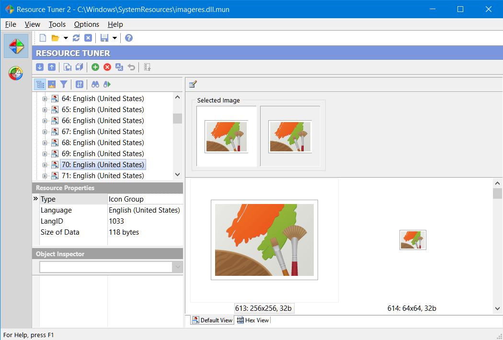Minimize the Resource Tuner window
This screenshot has height=340, width=503.
[433, 9]
